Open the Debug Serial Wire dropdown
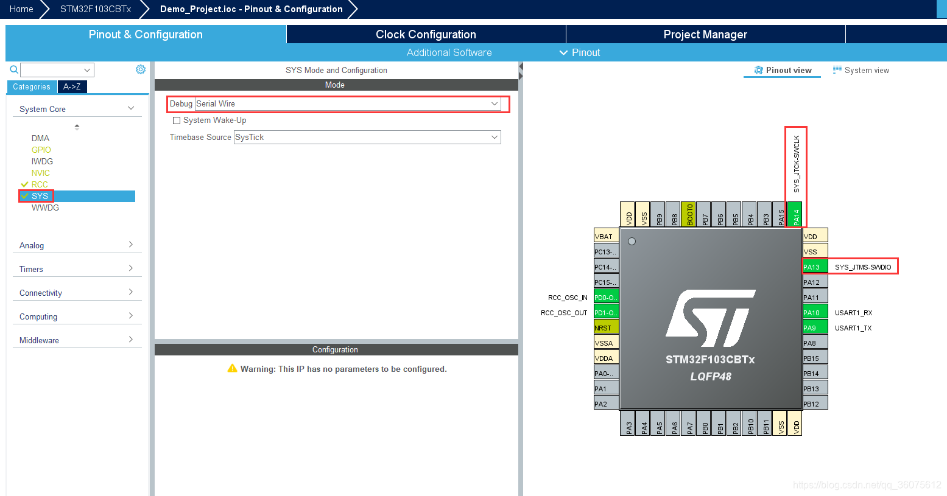Image resolution: width=947 pixels, height=496 pixels. 494,103
